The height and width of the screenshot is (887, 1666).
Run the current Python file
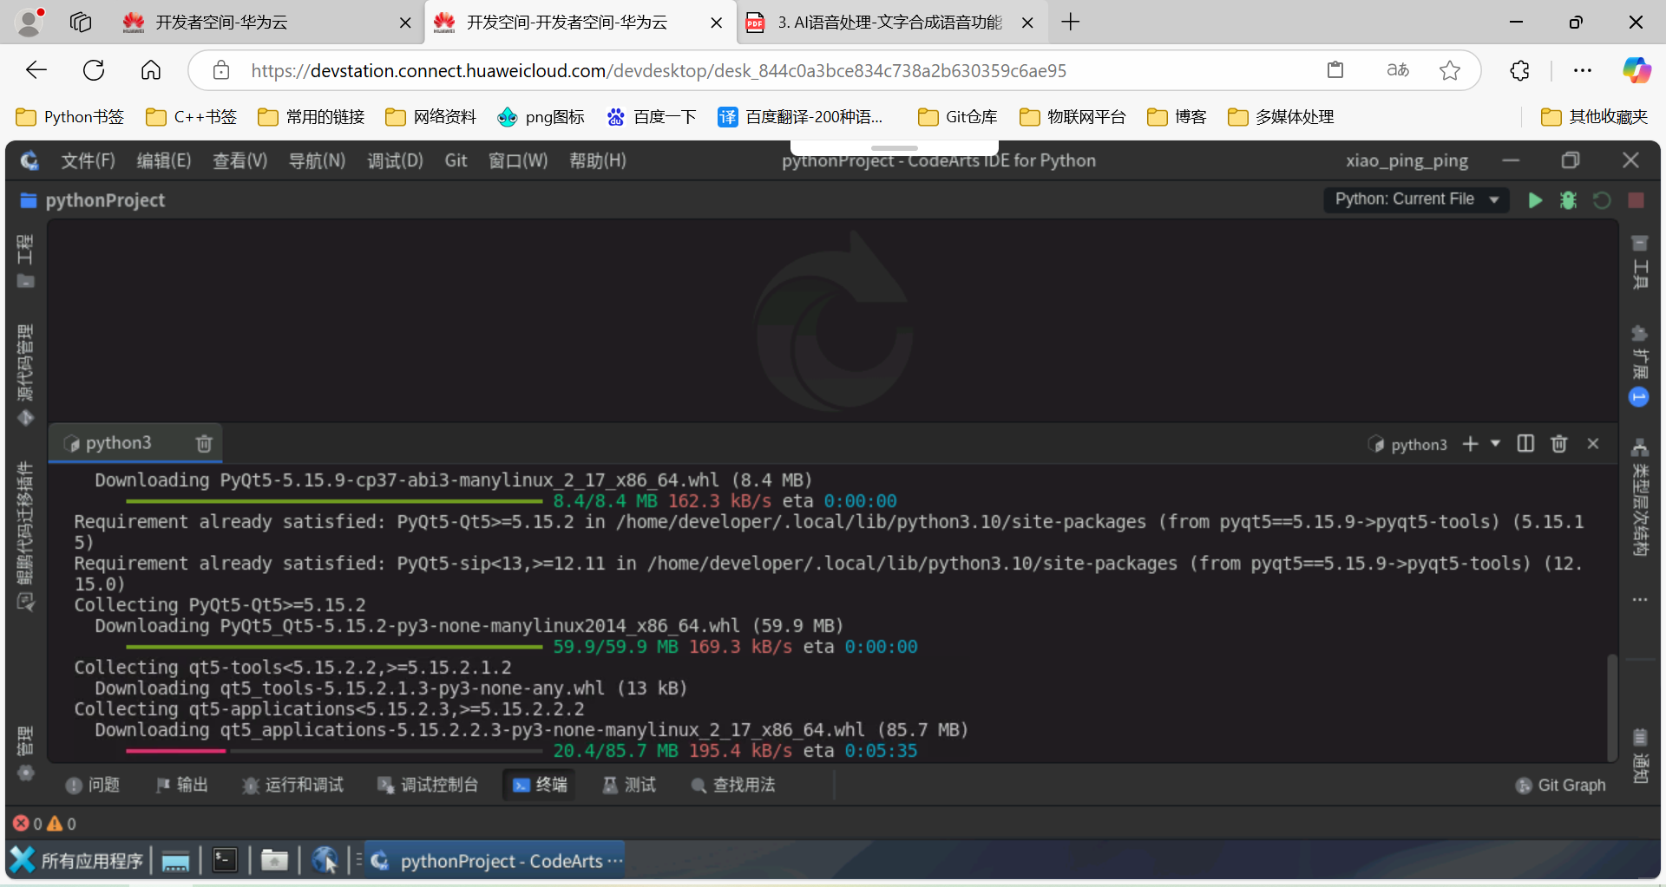[x=1534, y=199]
